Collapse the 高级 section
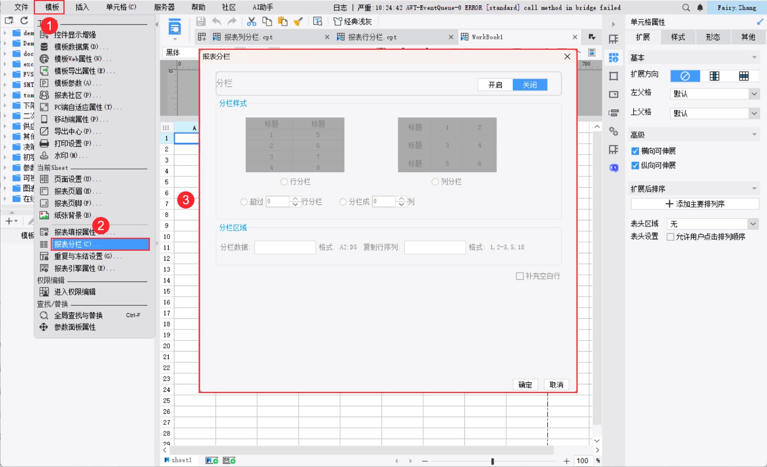This screenshot has height=467, width=767. pyautogui.click(x=755, y=135)
